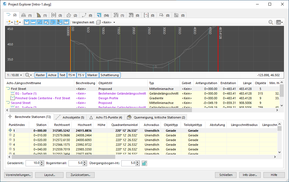Toggle the corridor profile filter icon
The image size is (289, 182).
point(60,22)
